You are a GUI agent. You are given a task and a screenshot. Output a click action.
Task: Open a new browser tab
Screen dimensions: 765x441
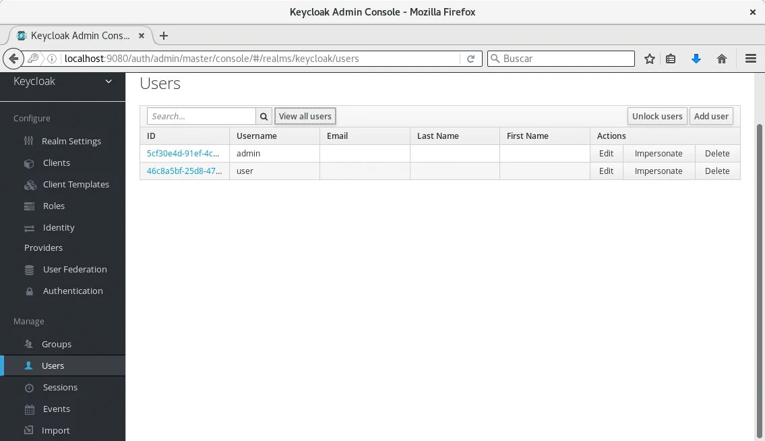164,36
